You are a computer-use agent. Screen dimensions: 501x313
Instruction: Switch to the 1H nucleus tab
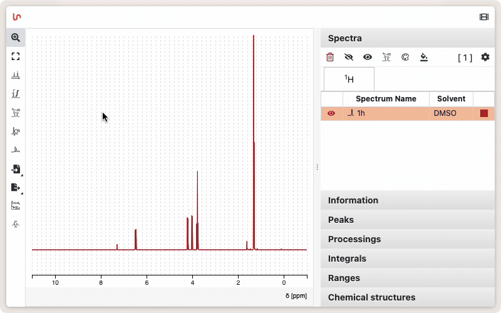[x=349, y=80]
